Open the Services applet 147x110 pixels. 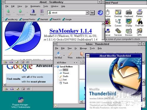(x=118, y=32)
